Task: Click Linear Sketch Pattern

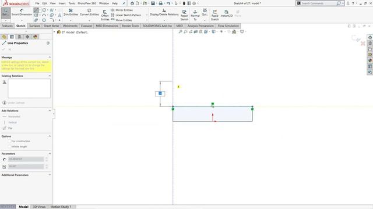Action: pos(126,15)
